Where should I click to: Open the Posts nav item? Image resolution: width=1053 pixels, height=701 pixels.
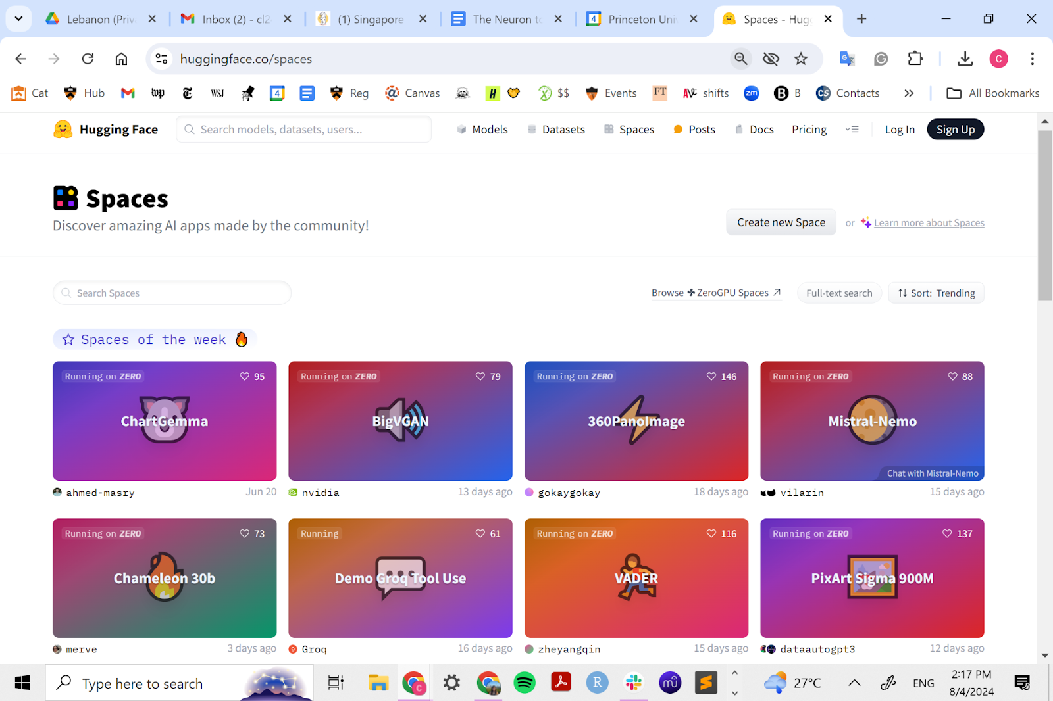694,130
